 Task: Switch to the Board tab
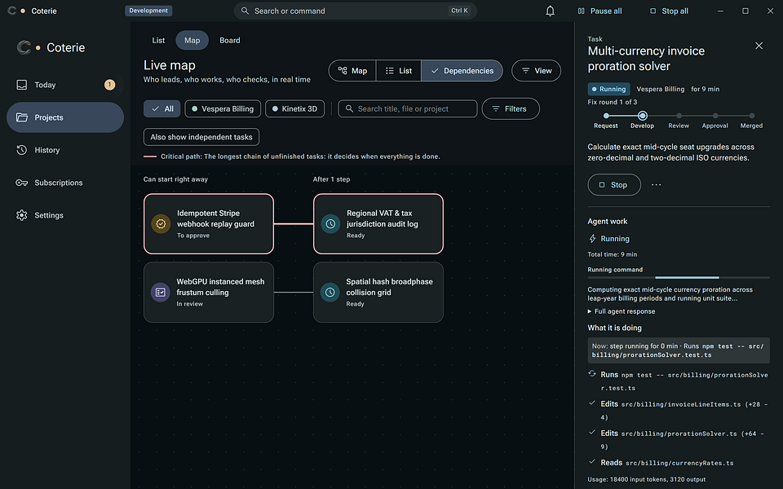230,41
